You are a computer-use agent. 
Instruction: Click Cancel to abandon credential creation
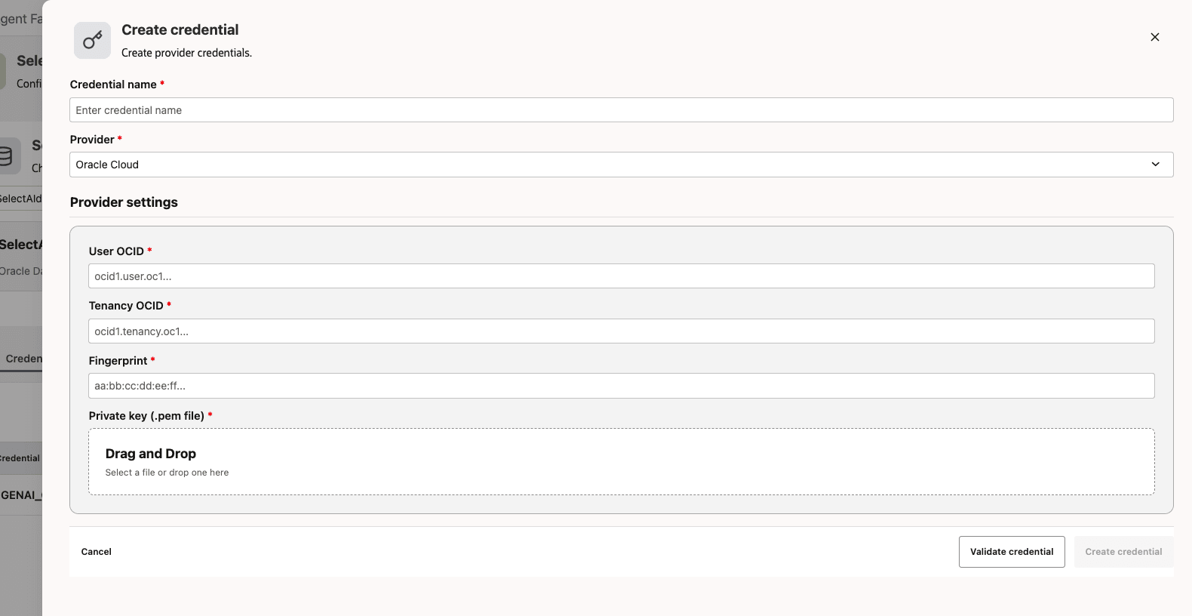[x=96, y=552]
